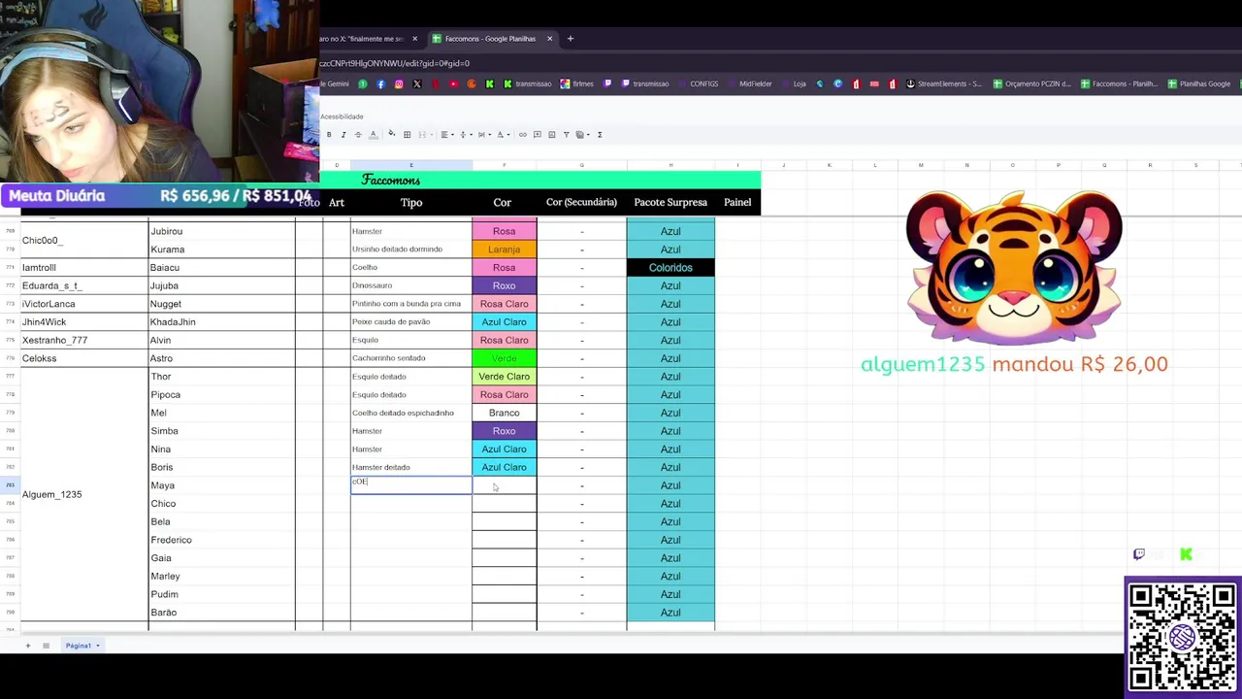Open the StreamElements bookmark
This screenshot has height=699, width=1242.
pos(944,83)
